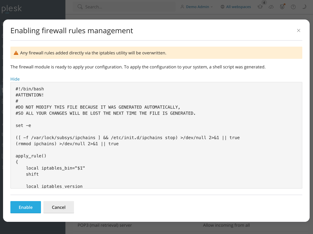The image size is (313, 234).
Task: Open the Demo Admin account menu
Action: click(197, 7)
